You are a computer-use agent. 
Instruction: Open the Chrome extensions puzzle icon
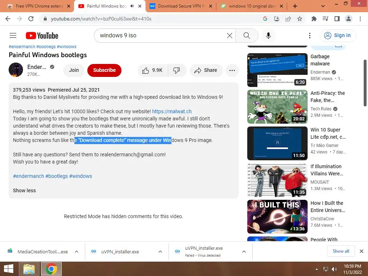[314, 19]
